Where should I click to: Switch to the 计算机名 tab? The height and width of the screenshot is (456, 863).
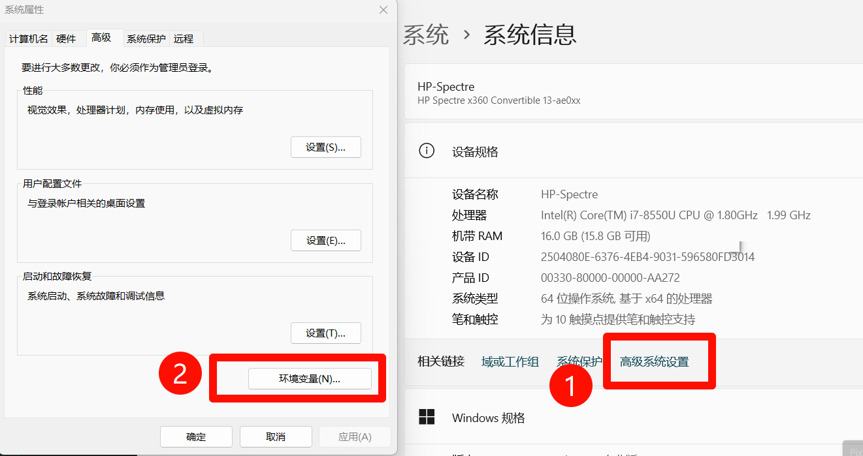(x=28, y=38)
